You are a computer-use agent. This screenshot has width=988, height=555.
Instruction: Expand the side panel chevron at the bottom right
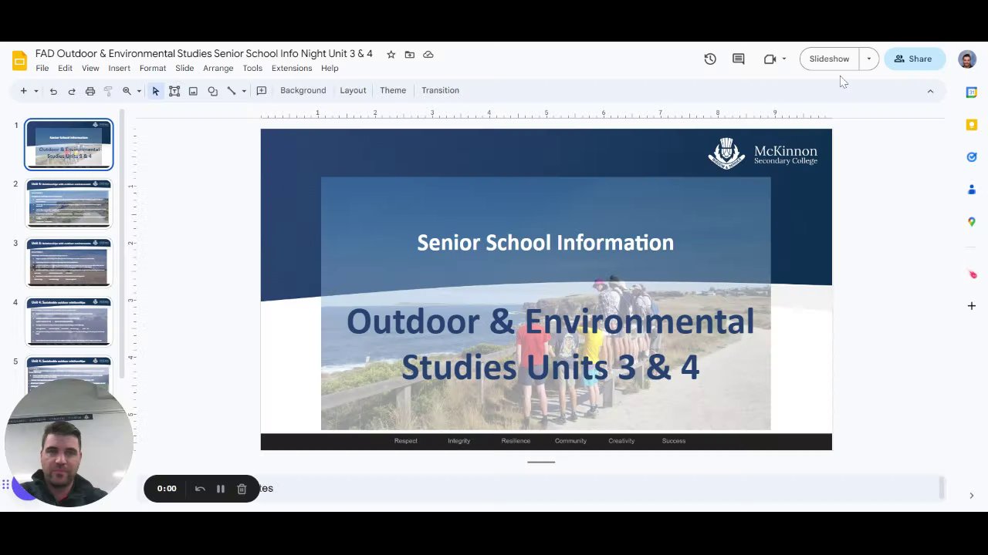(972, 496)
